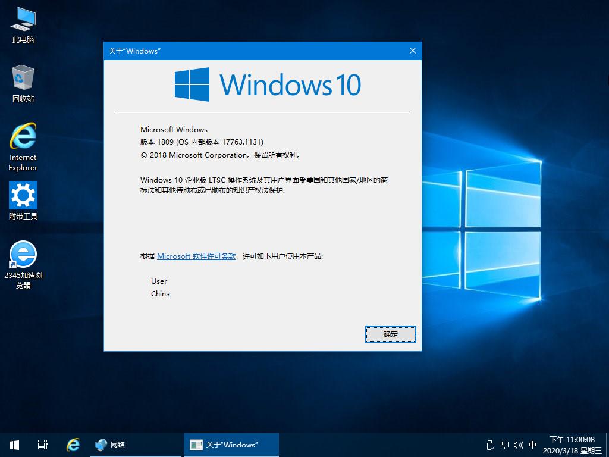Click the "User" licensee name
The height and width of the screenshot is (457, 609).
(x=159, y=281)
